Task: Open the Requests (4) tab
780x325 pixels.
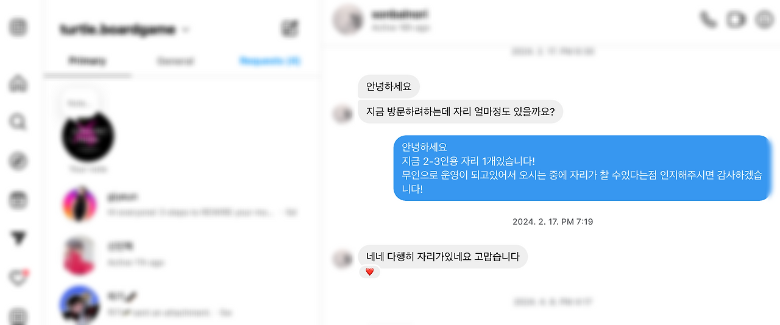Action: 271,61
